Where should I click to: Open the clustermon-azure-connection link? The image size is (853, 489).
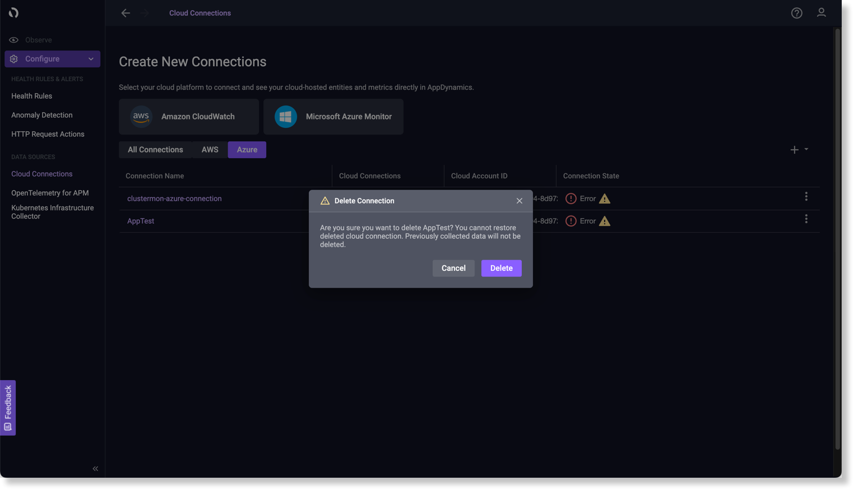174,199
